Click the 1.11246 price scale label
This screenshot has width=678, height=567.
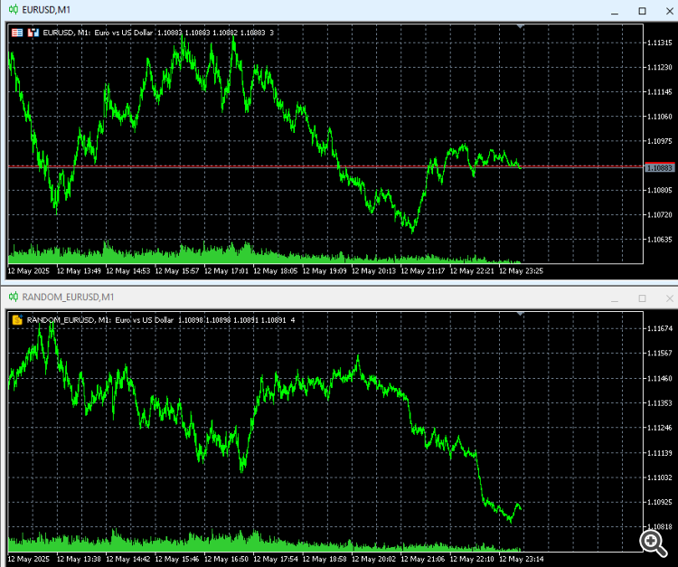pos(659,428)
